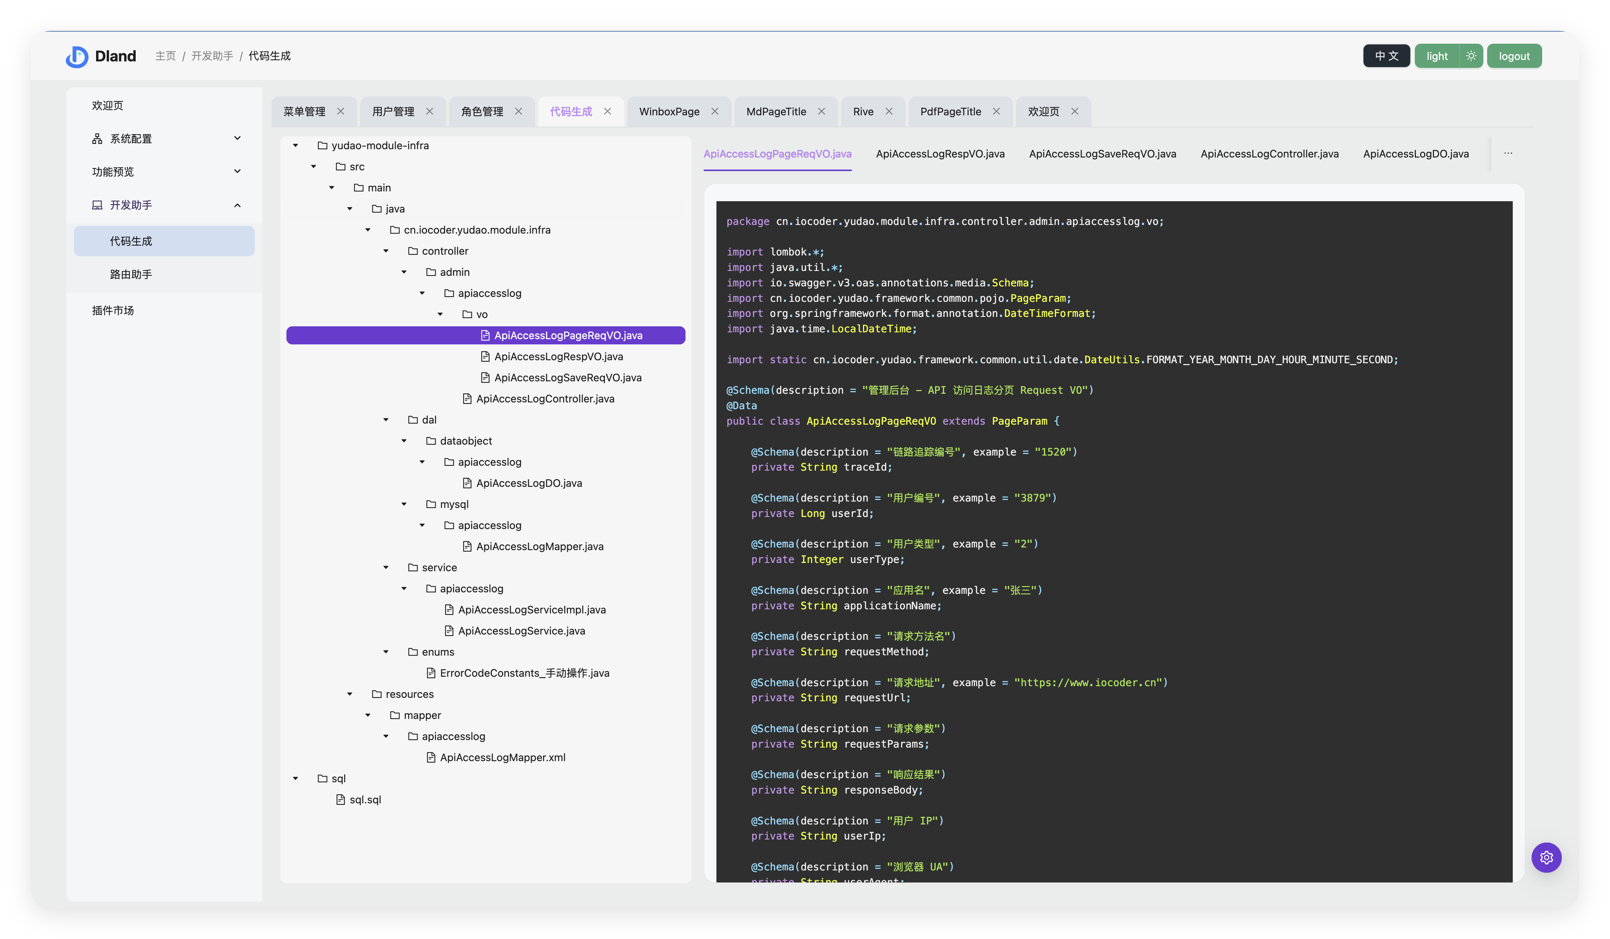Go to 主页 breadcrumb link
Viewport: 1610px width, 939px height.
point(165,56)
